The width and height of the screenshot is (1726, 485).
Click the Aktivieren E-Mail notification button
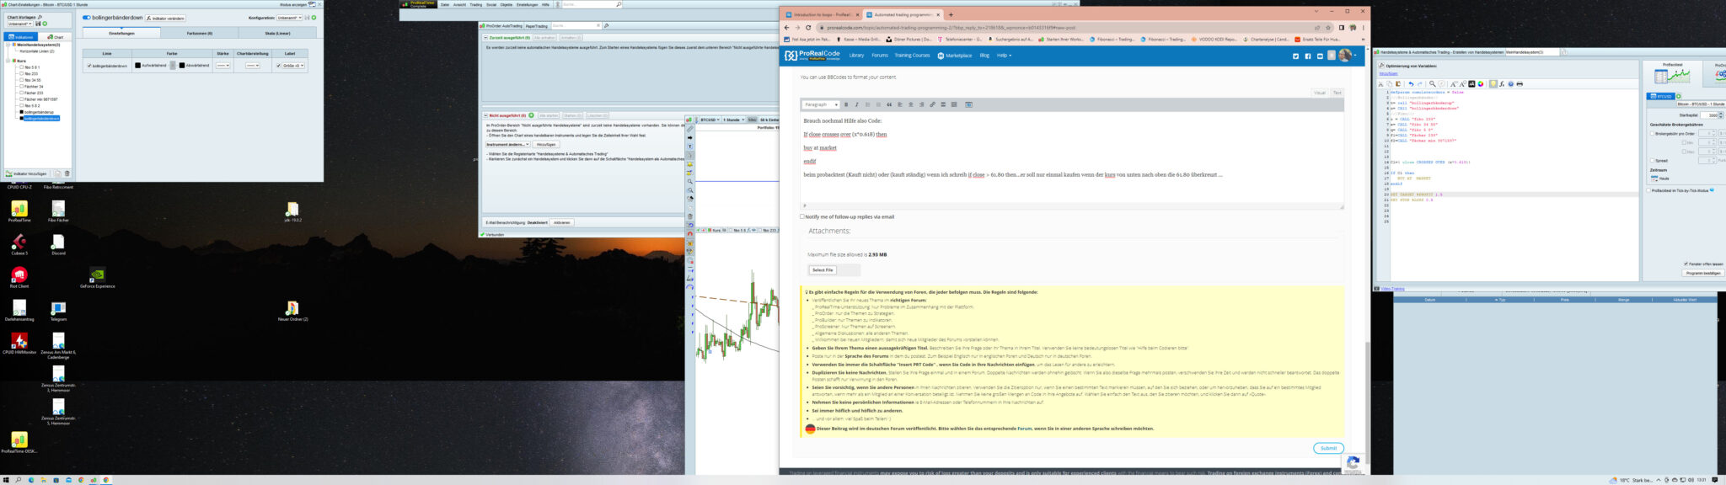pyautogui.click(x=562, y=222)
